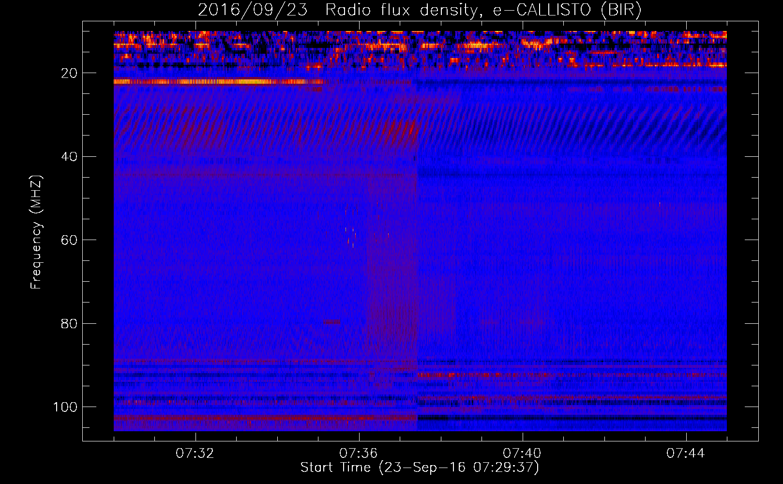Click the 20 MHz frequency tick label
783x484 pixels.
[69, 73]
